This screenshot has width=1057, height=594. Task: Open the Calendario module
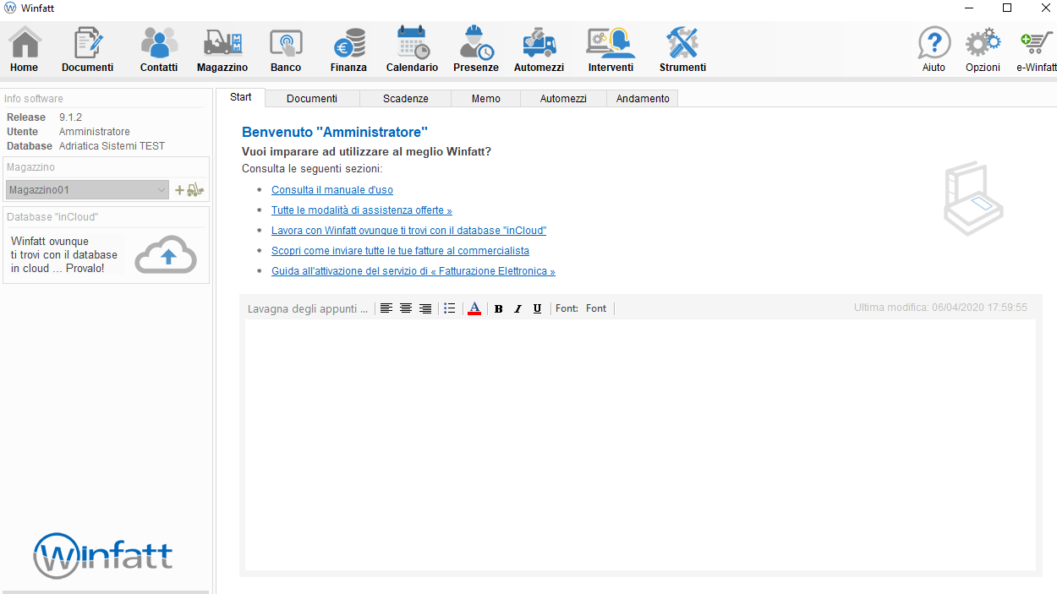pyautogui.click(x=413, y=49)
